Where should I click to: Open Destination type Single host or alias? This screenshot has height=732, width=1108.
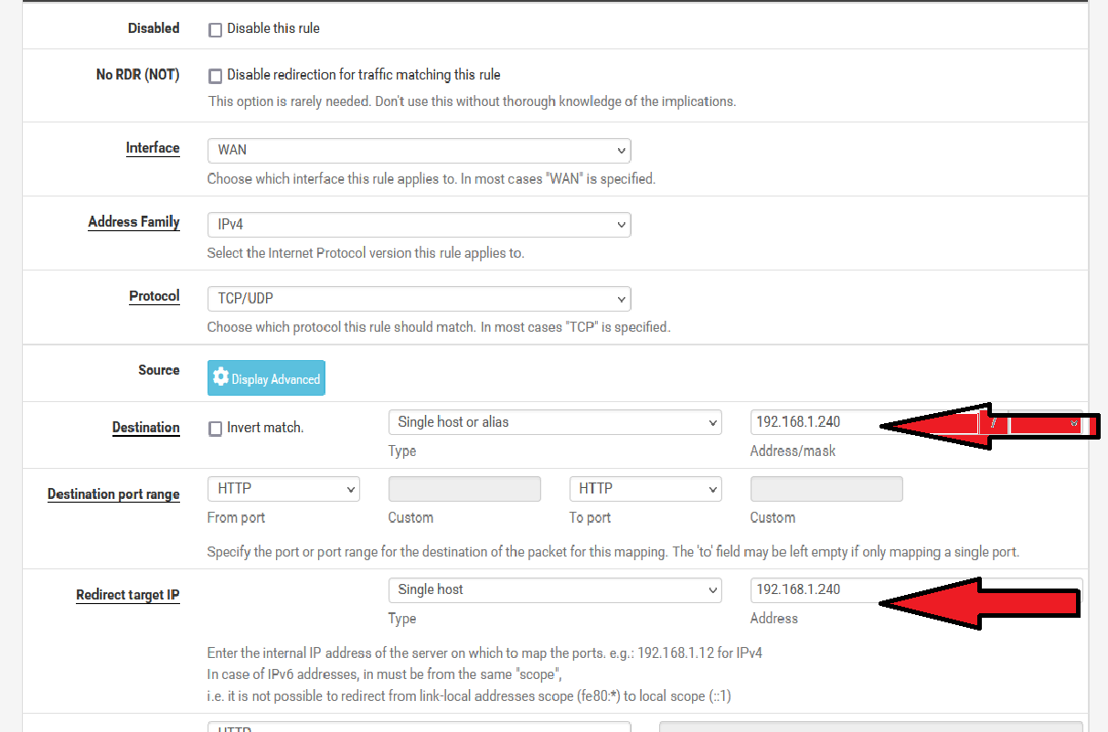555,422
